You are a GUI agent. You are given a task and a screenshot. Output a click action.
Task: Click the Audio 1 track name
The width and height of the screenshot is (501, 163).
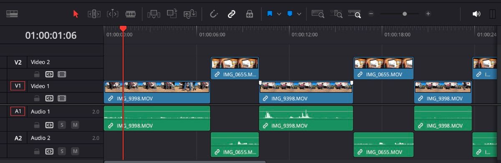tap(40, 111)
